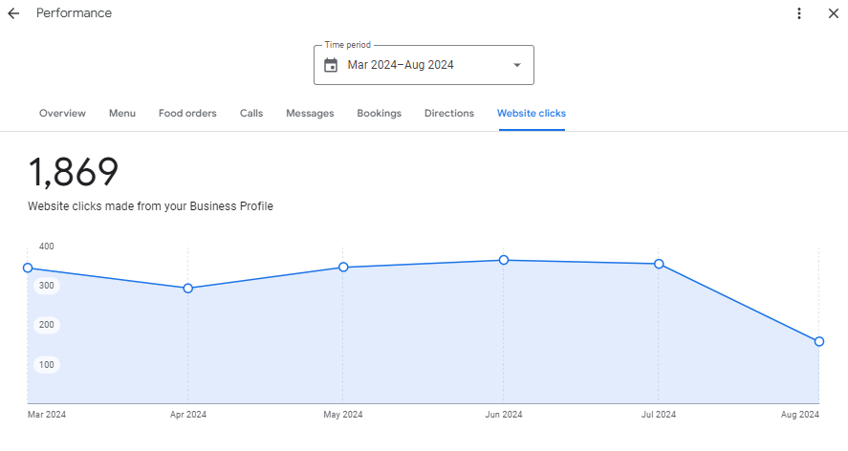848x451 pixels.
Task: Switch to the Overview tab
Action: (x=62, y=113)
